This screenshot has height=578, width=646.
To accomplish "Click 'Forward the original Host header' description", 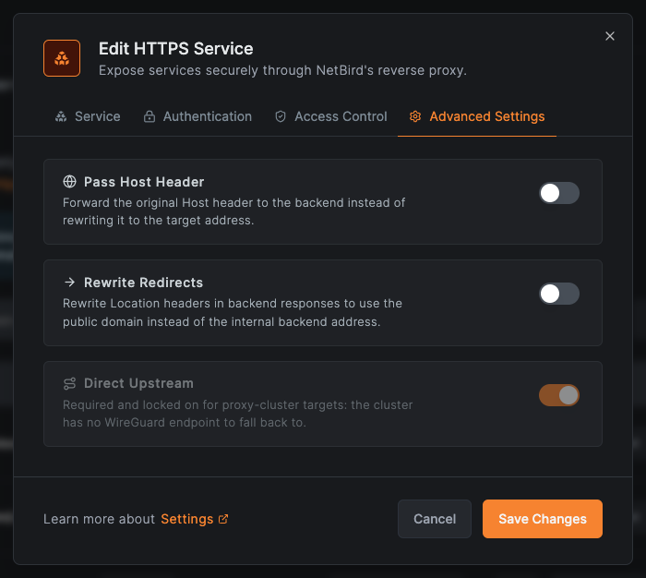I will 234,211.
